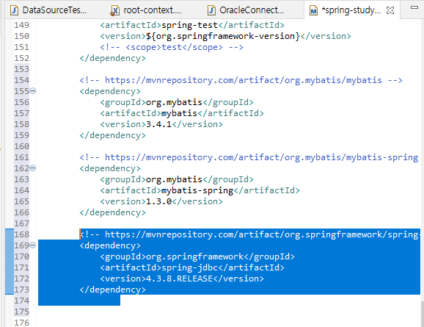Click line number 153 in the gutter
Viewport: 424px width, 327px height.
click(21, 69)
